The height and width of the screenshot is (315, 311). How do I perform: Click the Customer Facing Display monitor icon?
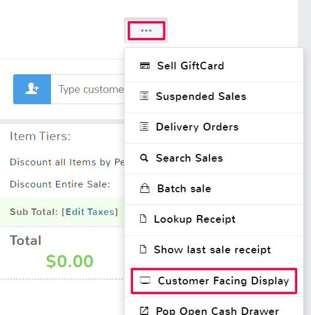point(145,280)
